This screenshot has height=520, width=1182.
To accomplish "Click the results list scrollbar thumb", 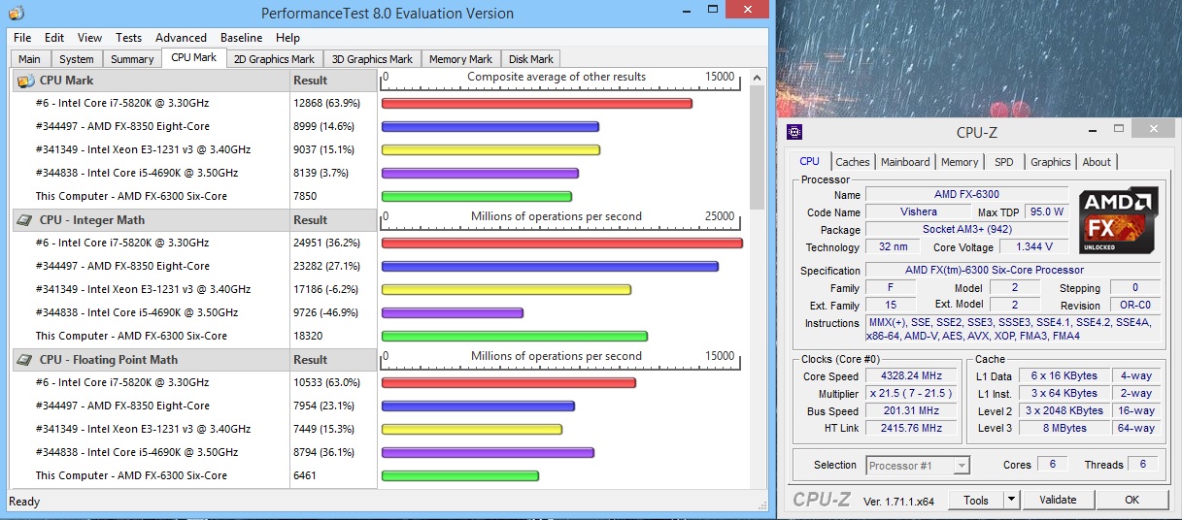I will 758,147.
